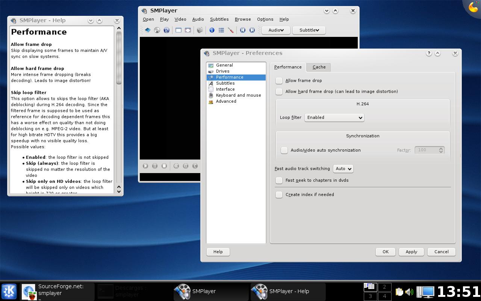Rewind with the triple-arrow button
481x301 pixels.
pyautogui.click(x=176, y=166)
